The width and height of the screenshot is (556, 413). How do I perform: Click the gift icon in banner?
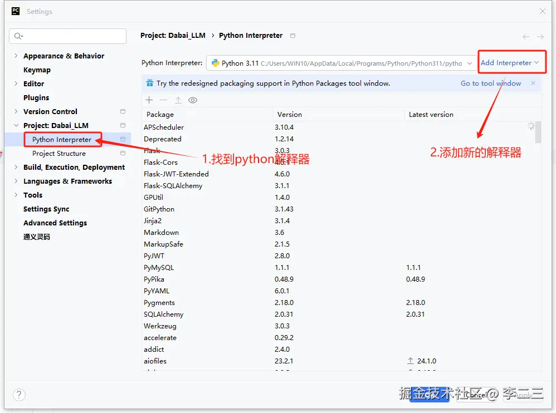150,83
